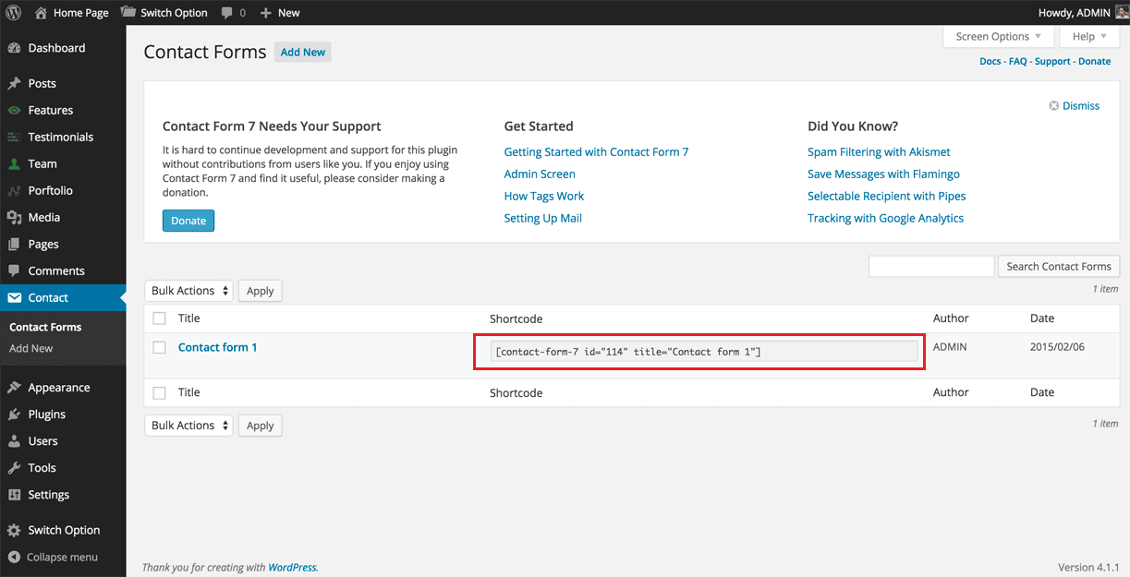Expand the Screen Options panel

click(998, 36)
